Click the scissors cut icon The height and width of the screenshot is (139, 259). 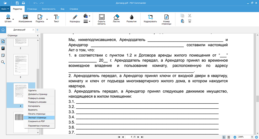point(190,16)
